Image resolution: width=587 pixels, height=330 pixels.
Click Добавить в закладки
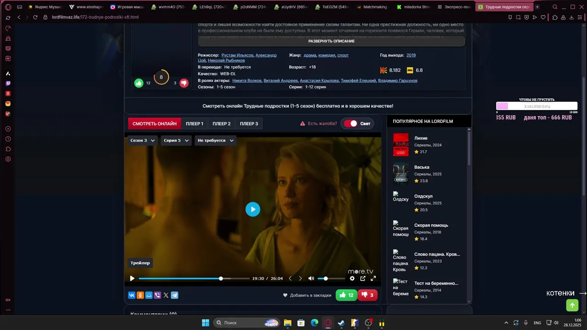point(307,295)
